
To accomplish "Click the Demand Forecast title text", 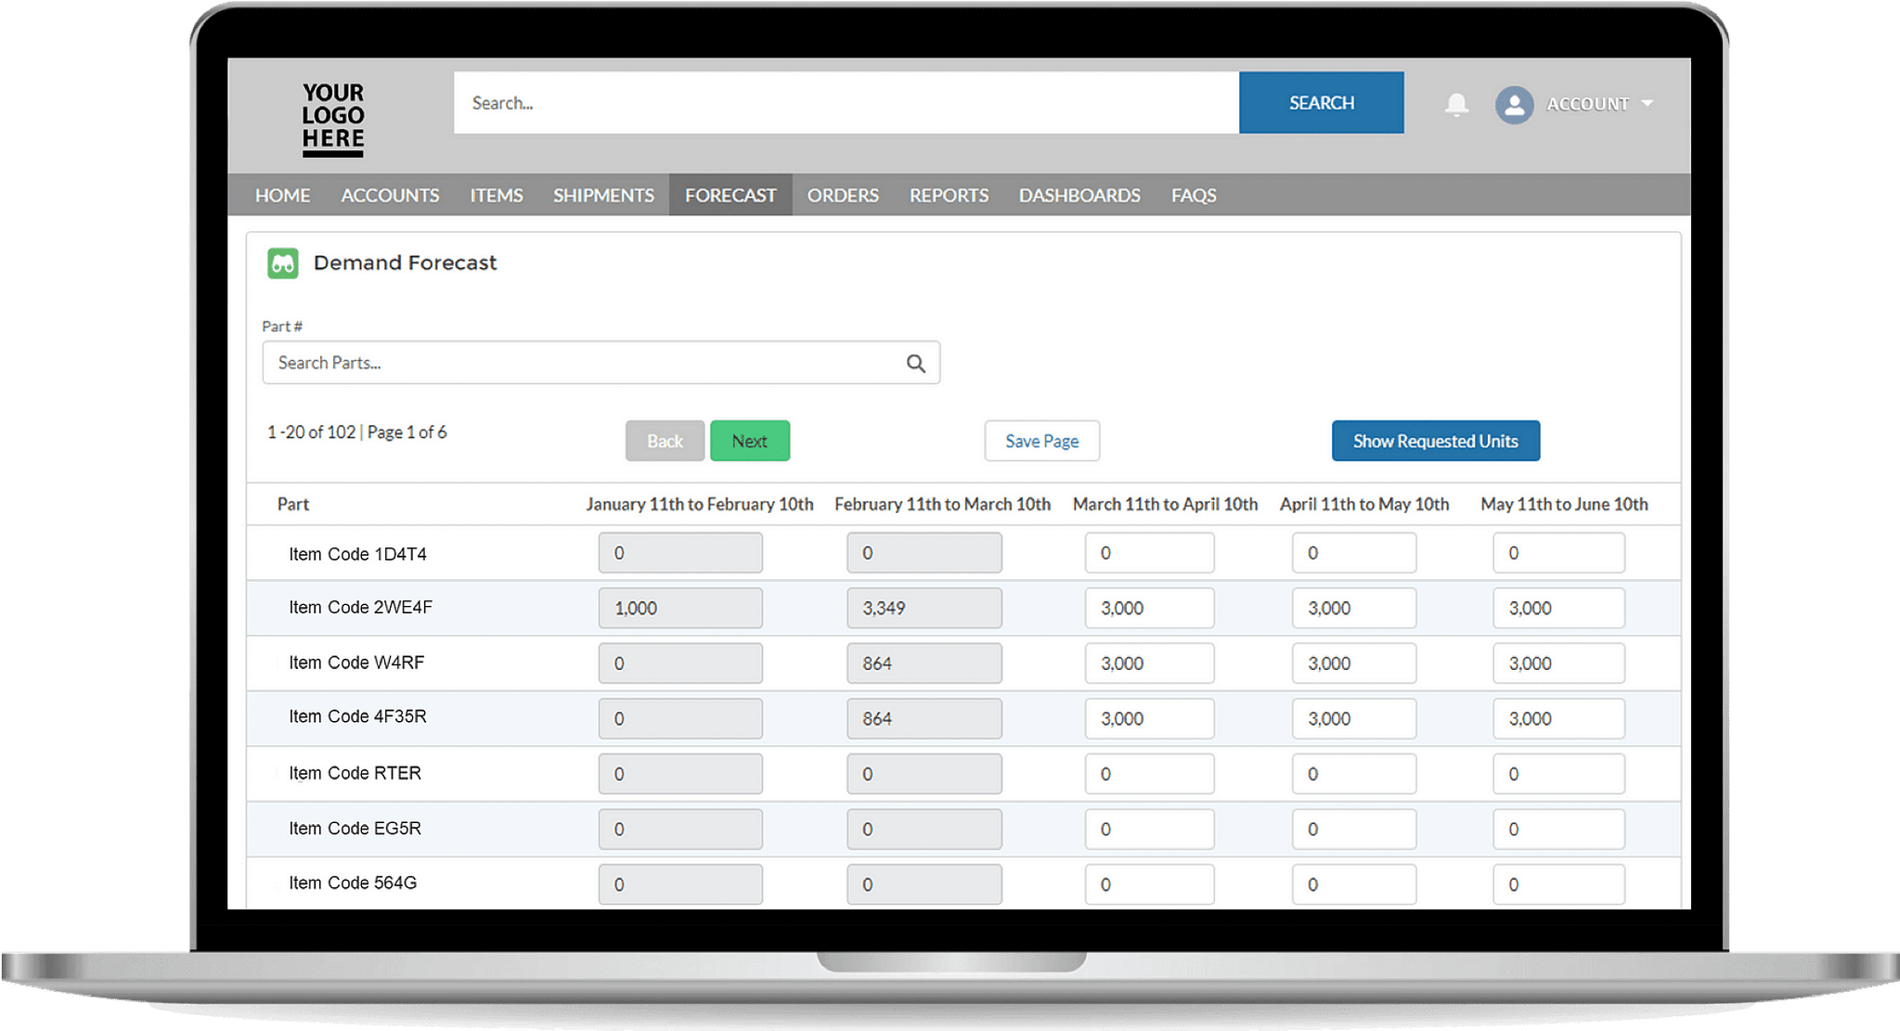I will (405, 264).
